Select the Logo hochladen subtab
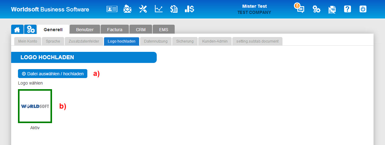Screen dimensions: 385x145 (121, 41)
